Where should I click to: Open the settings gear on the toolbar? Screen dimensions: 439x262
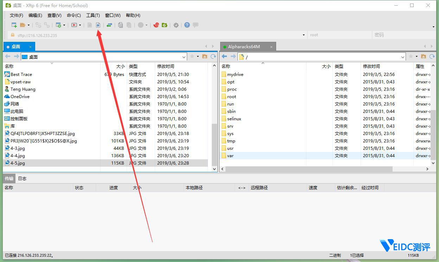click(176, 25)
